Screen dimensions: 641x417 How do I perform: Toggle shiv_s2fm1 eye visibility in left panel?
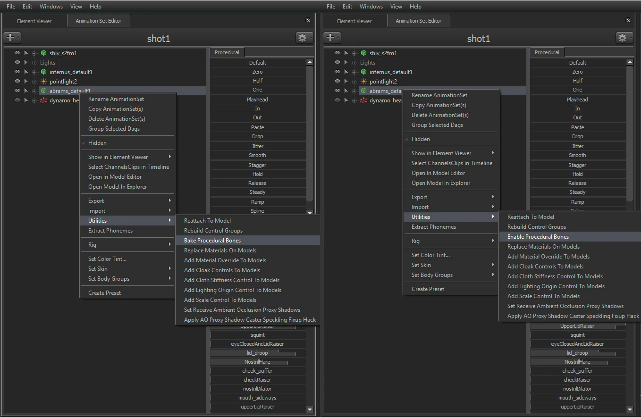(x=17, y=53)
